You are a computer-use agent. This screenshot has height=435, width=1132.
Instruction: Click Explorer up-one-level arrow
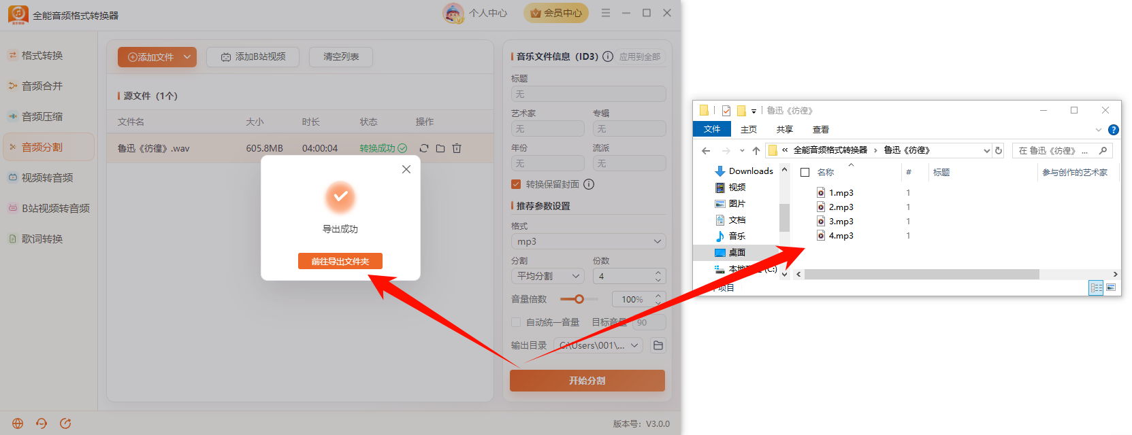pyautogui.click(x=756, y=151)
